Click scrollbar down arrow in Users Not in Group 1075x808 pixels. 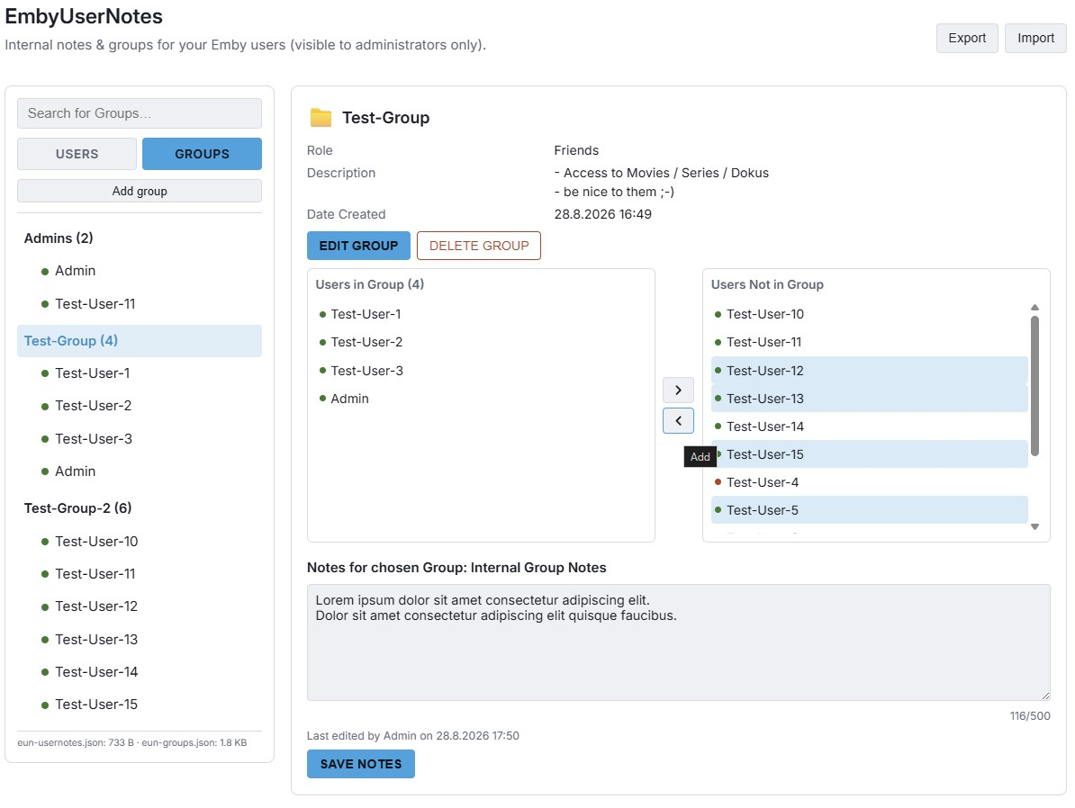click(1034, 526)
